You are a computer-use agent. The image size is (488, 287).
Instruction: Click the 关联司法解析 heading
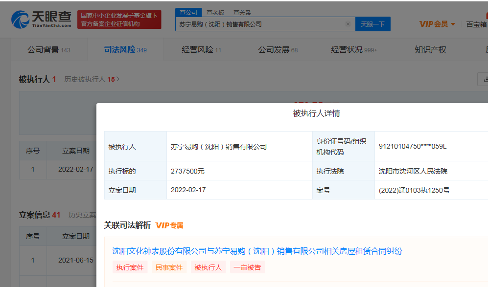pos(127,225)
